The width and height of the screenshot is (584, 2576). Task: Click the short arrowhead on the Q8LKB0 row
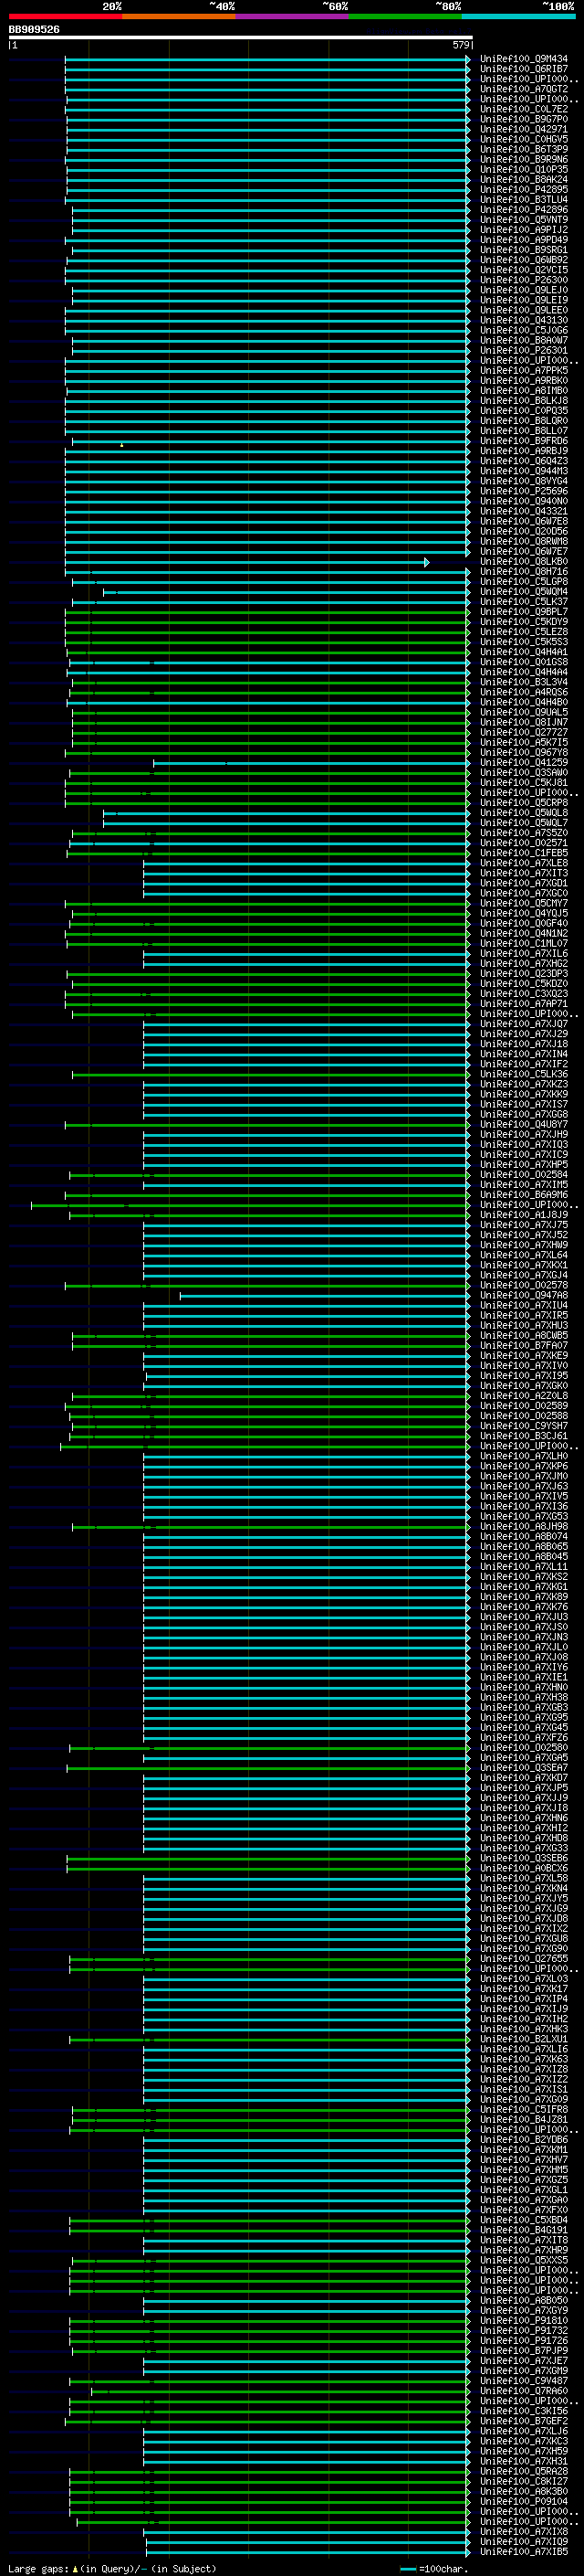click(427, 562)
